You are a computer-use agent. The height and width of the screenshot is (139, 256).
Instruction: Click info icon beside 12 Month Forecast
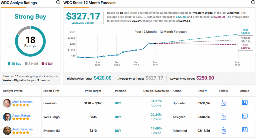tap(253, 2)
